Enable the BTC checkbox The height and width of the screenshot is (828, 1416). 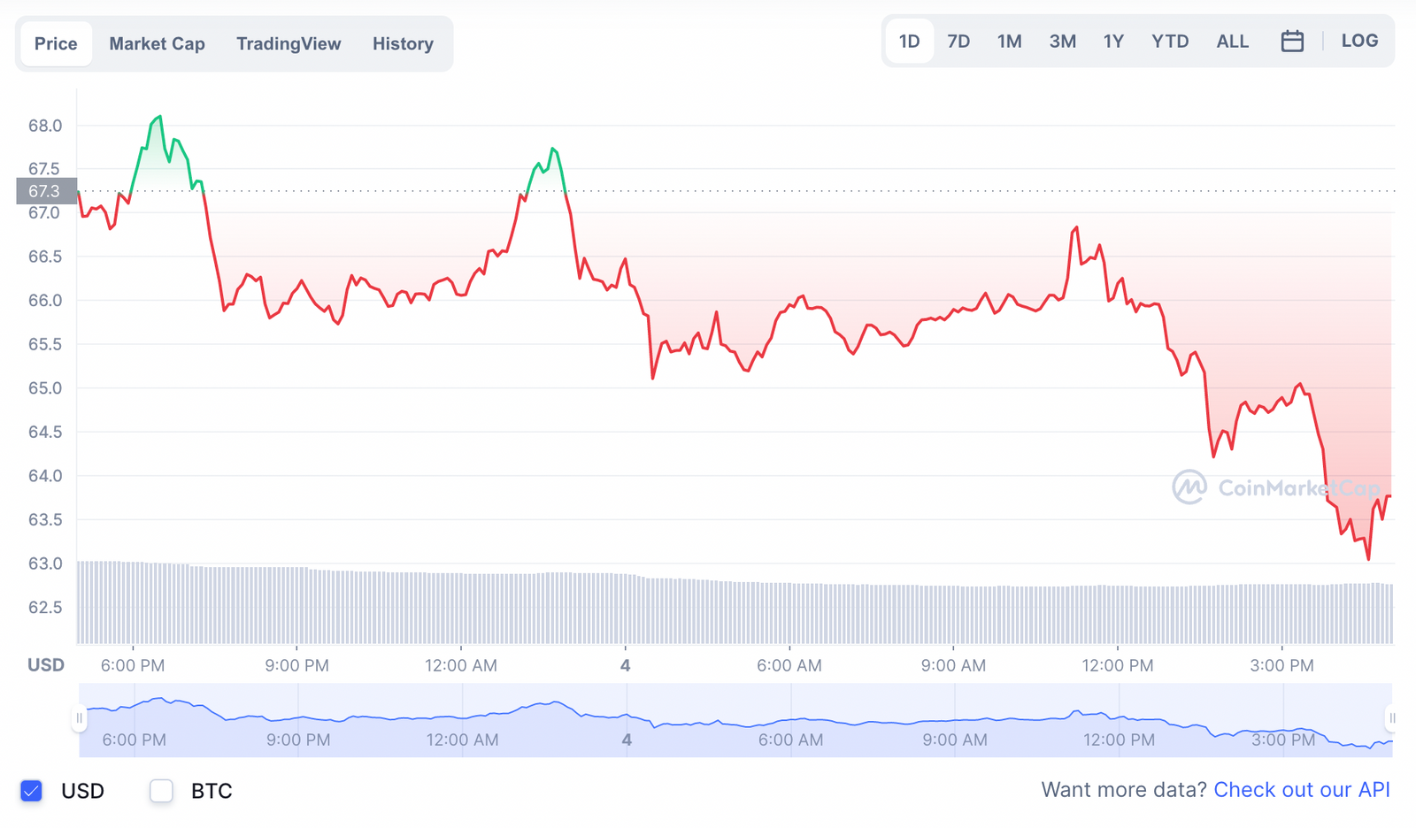[x=161, y=790]
